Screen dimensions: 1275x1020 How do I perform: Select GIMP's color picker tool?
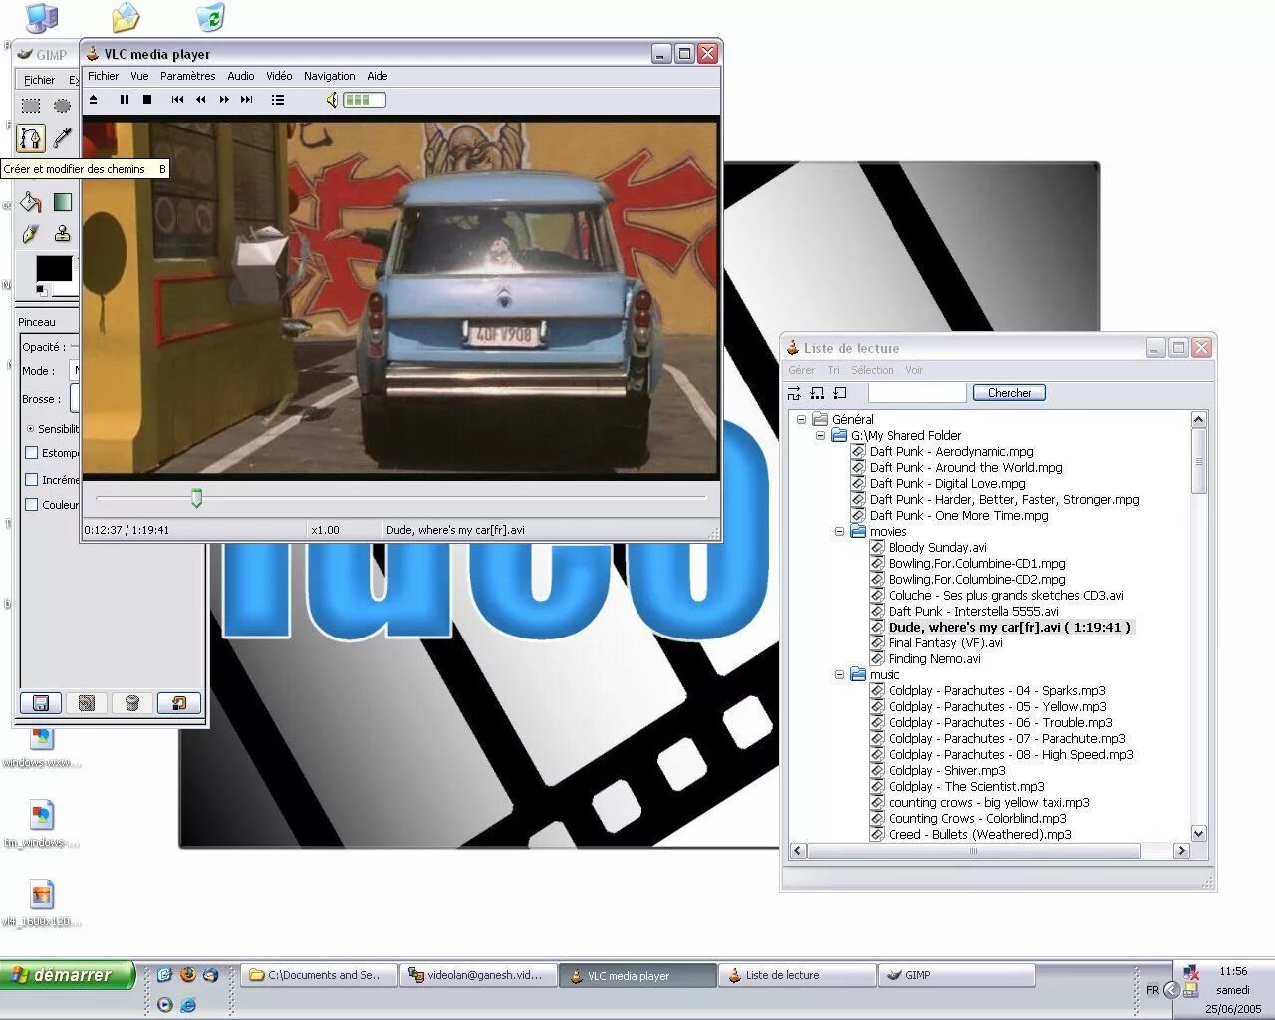point(62,138)
